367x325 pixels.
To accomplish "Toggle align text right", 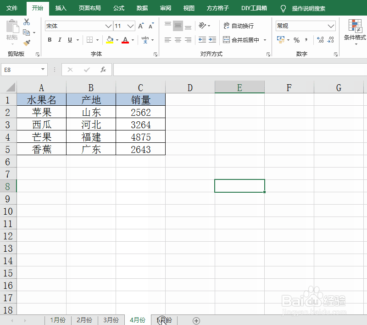I will [x=188, y=40].
